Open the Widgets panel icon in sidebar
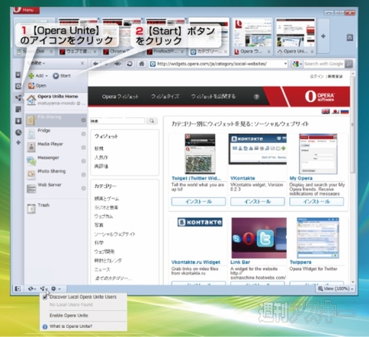 tap(18, 86)
